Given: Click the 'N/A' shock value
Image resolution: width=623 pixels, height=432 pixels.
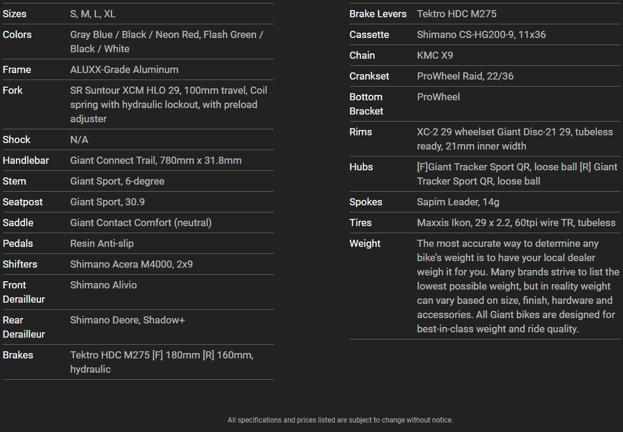Looking at the screenshot, I should click(79, 139).
